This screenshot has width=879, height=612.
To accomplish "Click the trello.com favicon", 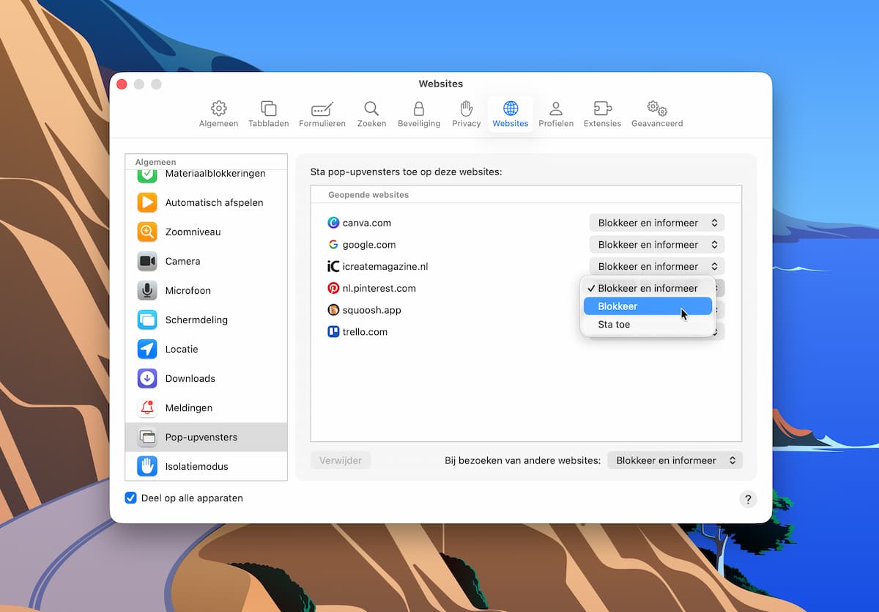I will coord(333,332).
